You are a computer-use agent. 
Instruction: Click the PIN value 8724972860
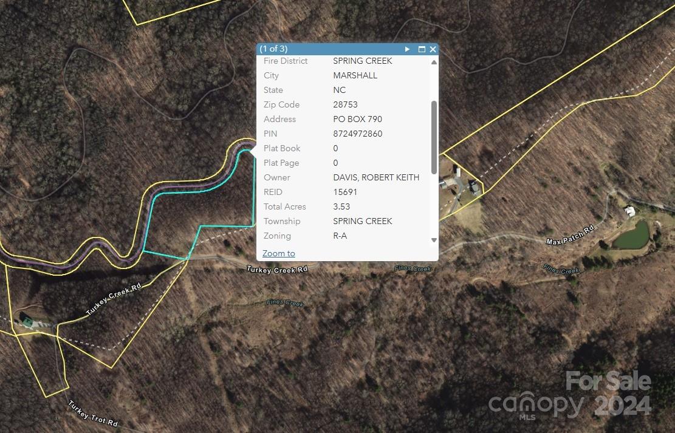tap(358, 134)
